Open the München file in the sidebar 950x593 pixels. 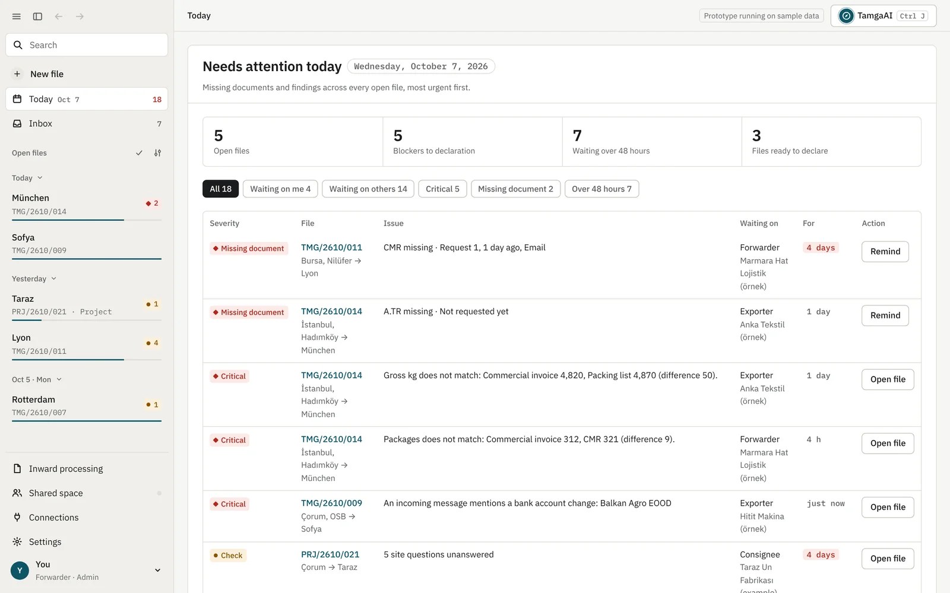point(87,205)
